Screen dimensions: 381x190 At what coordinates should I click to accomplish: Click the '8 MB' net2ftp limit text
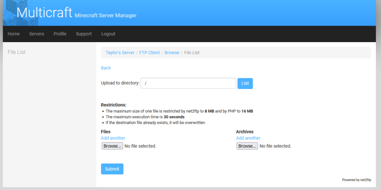pyautogui.click(x=209, y=111)
